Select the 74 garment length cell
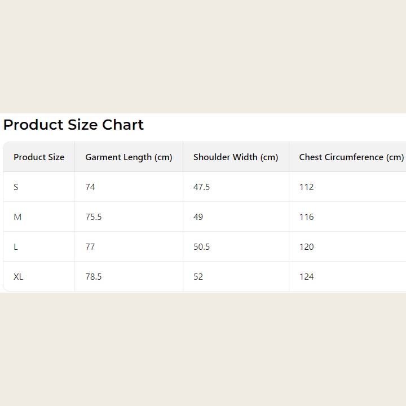This screenshot has width=406, height=406. 90,187
